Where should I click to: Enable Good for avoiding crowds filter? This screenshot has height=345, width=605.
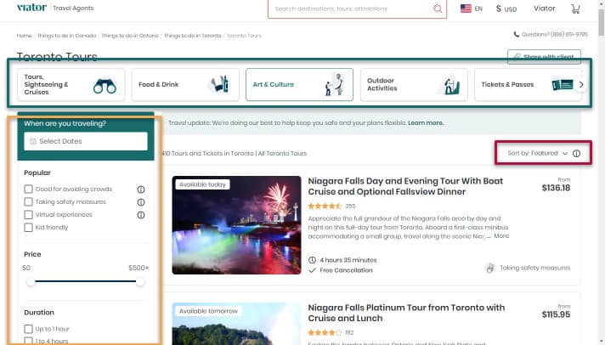[28, 189]
